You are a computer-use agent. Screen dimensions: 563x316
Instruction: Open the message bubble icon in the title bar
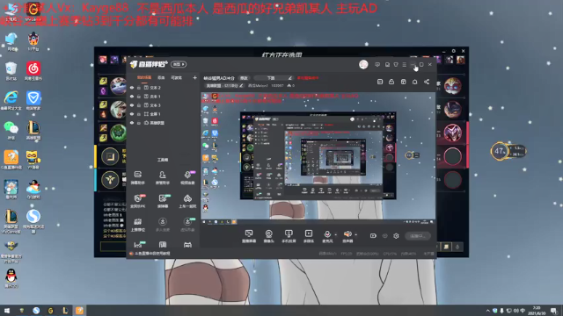(x=377, y=64)
